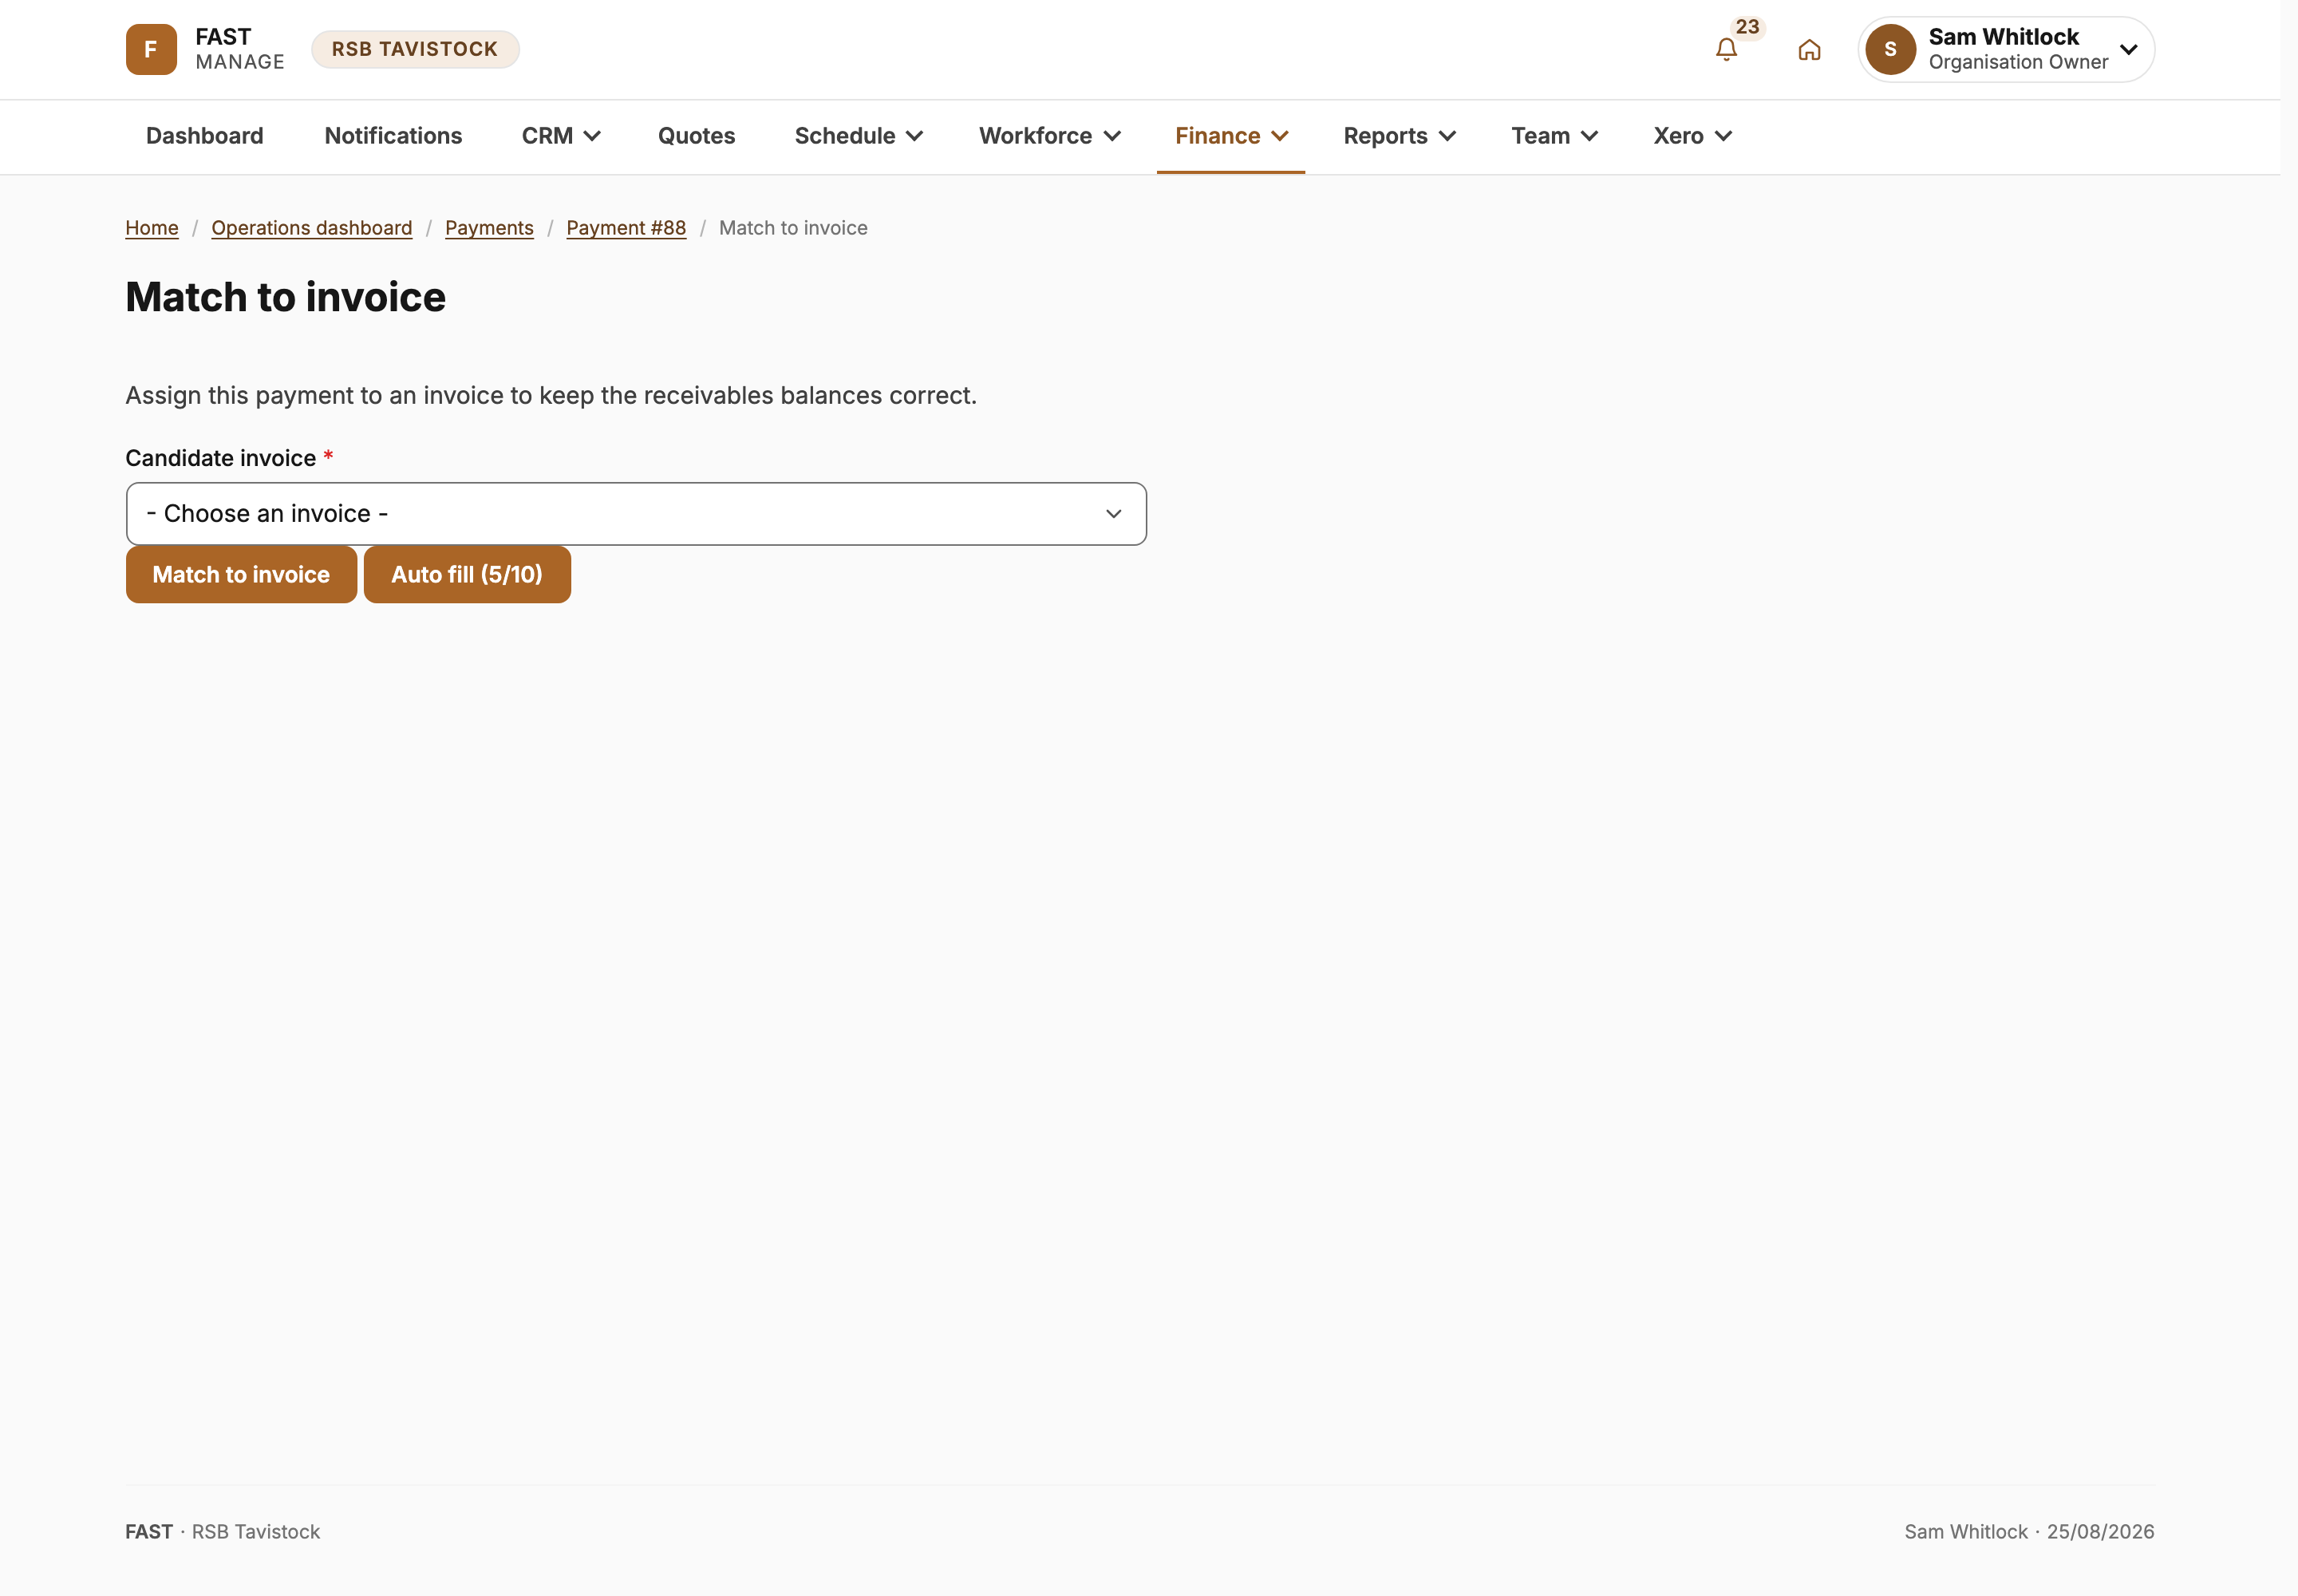Expand the Finance menu
Image resolution: width=2298 pixels, height=1596 pixels.
point(1231,136)
